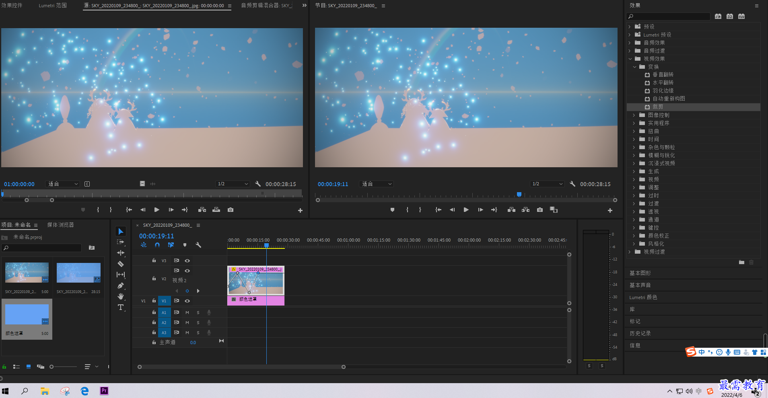This screenshot has height=398, width=768.
Task: Expand the 视频过渡 folder
Action: [x=630, y=252]
